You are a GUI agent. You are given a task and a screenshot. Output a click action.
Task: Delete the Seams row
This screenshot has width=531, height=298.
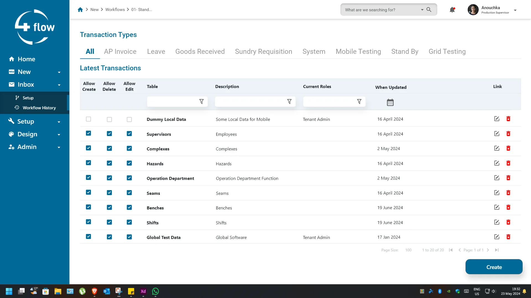[x=508, y=193]
